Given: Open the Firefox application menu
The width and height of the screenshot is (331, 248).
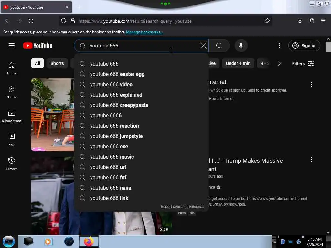Looking at the screenshot, I should point(323,21).
